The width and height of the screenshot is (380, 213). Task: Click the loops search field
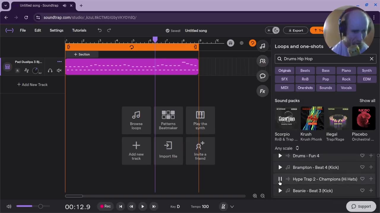coord(325,59)
